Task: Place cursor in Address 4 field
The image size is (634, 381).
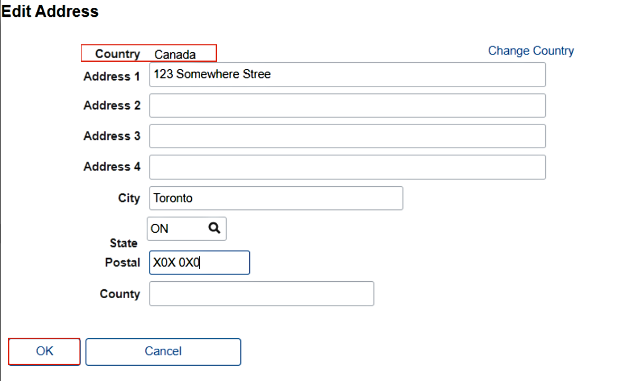Action: [347, 167]
